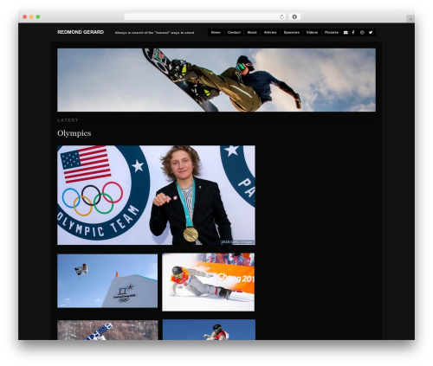433x366 pixels.
Task: Open the Pictures menu item
Action: coord(332,33)
